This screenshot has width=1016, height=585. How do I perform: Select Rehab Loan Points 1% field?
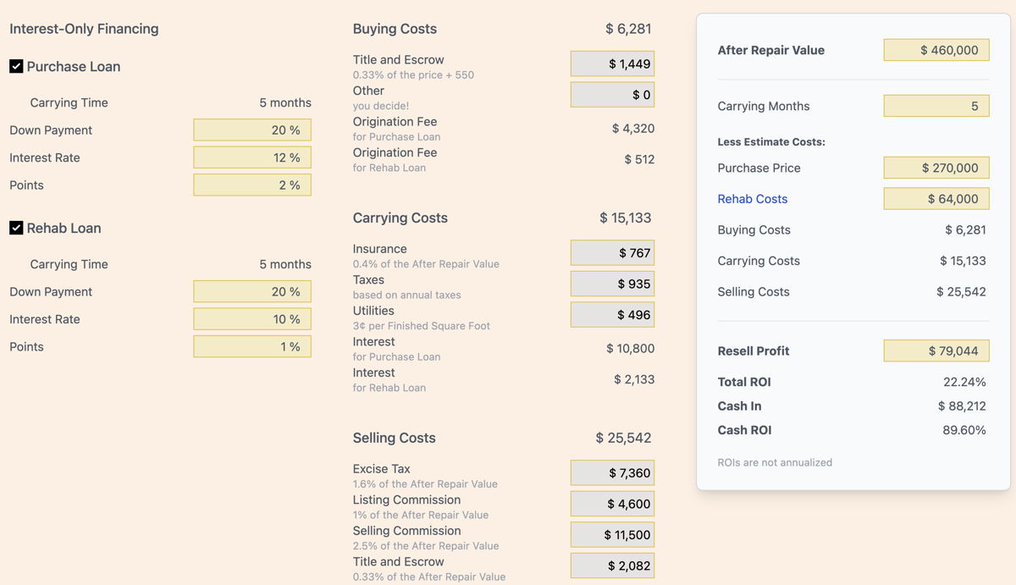[x=252, y=346]
